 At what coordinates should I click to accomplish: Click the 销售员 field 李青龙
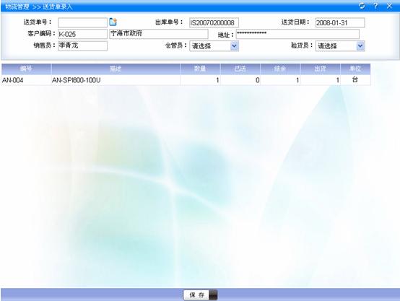coord(82,45)
